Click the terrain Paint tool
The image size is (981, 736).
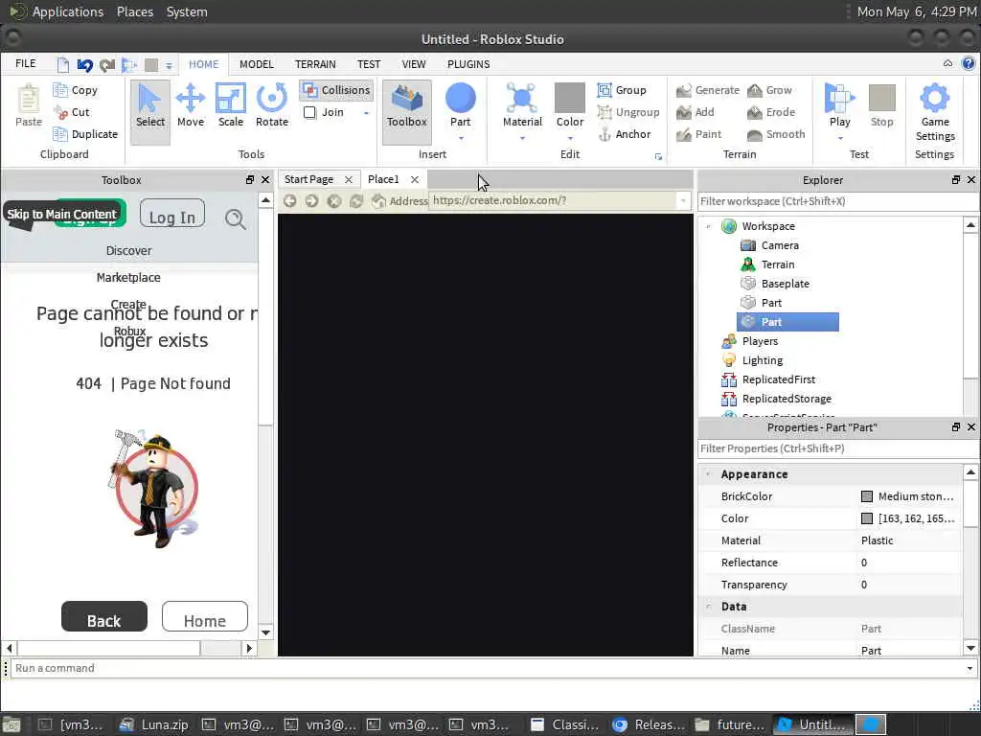click(698, 134)
